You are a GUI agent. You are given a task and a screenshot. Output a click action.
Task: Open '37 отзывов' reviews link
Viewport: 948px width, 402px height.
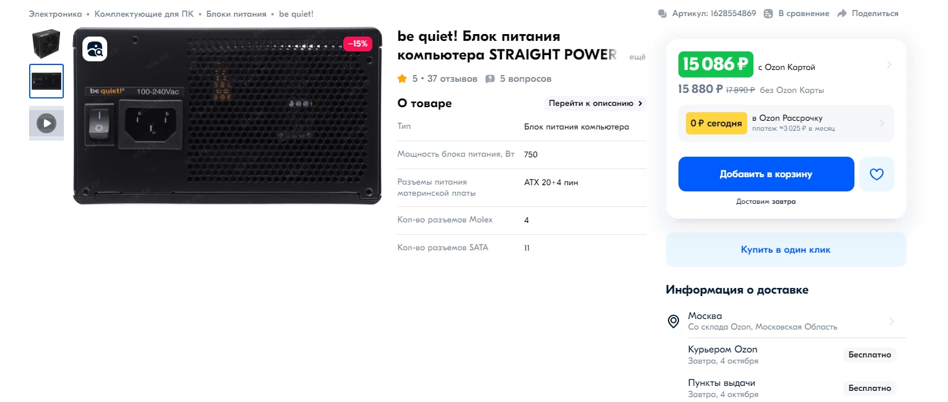click(x=452, y=79)
